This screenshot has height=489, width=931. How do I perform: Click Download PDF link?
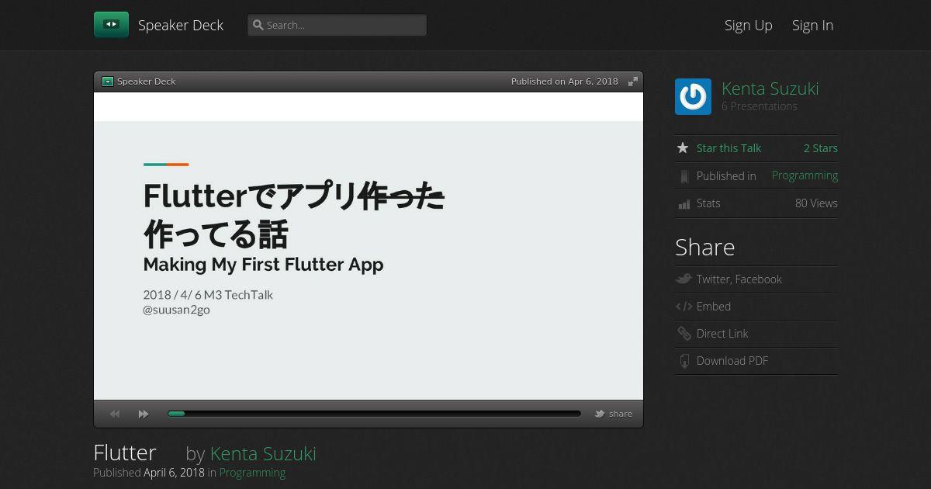732,361
